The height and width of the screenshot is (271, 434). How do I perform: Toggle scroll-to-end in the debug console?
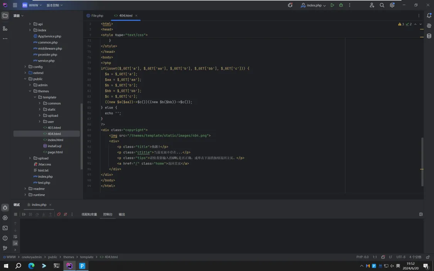tap(15, 243)
